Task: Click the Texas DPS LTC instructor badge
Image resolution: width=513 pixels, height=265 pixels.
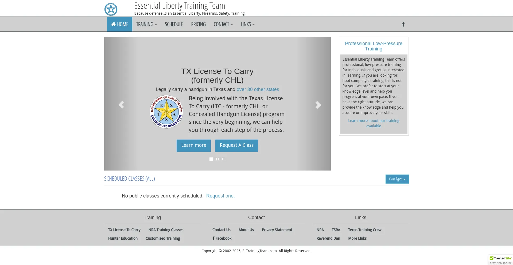Action: (x=166, y=112)
